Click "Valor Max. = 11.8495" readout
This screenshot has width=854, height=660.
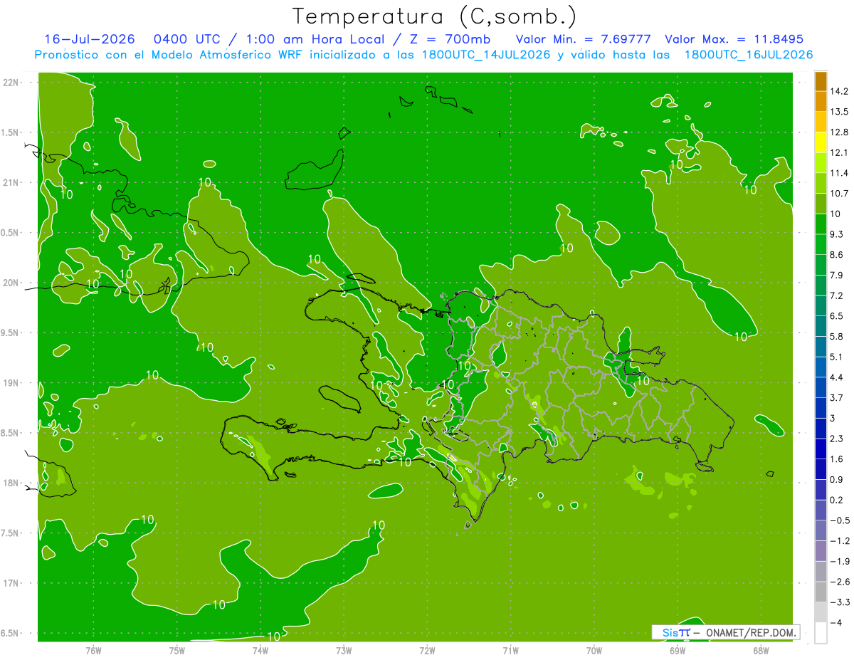tap(734, 39)
